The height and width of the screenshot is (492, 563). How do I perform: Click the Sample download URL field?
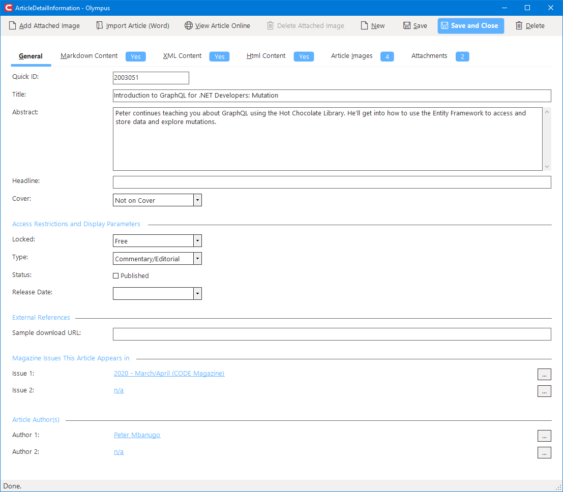332,334
